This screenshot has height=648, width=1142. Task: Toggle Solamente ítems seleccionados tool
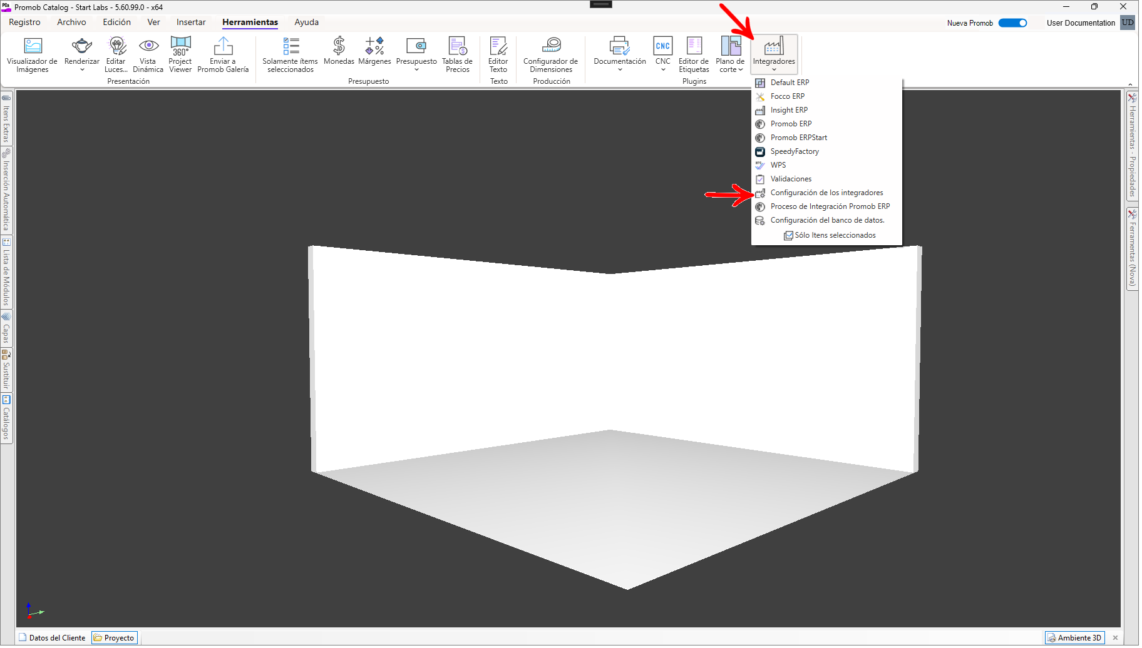click(x=291, y=54)
